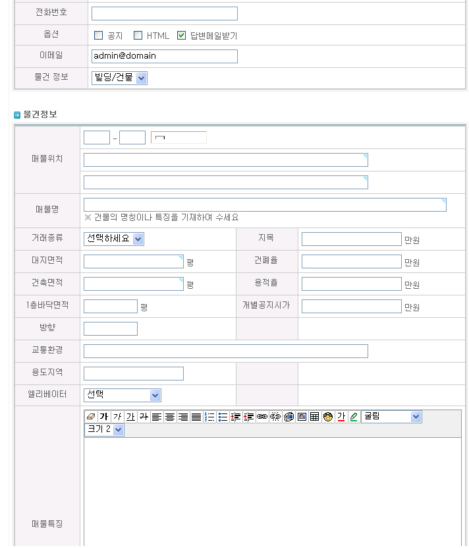Insert a table in the editor
The width and height of the screenshot is (469, 548).
(x=315, y=417)
